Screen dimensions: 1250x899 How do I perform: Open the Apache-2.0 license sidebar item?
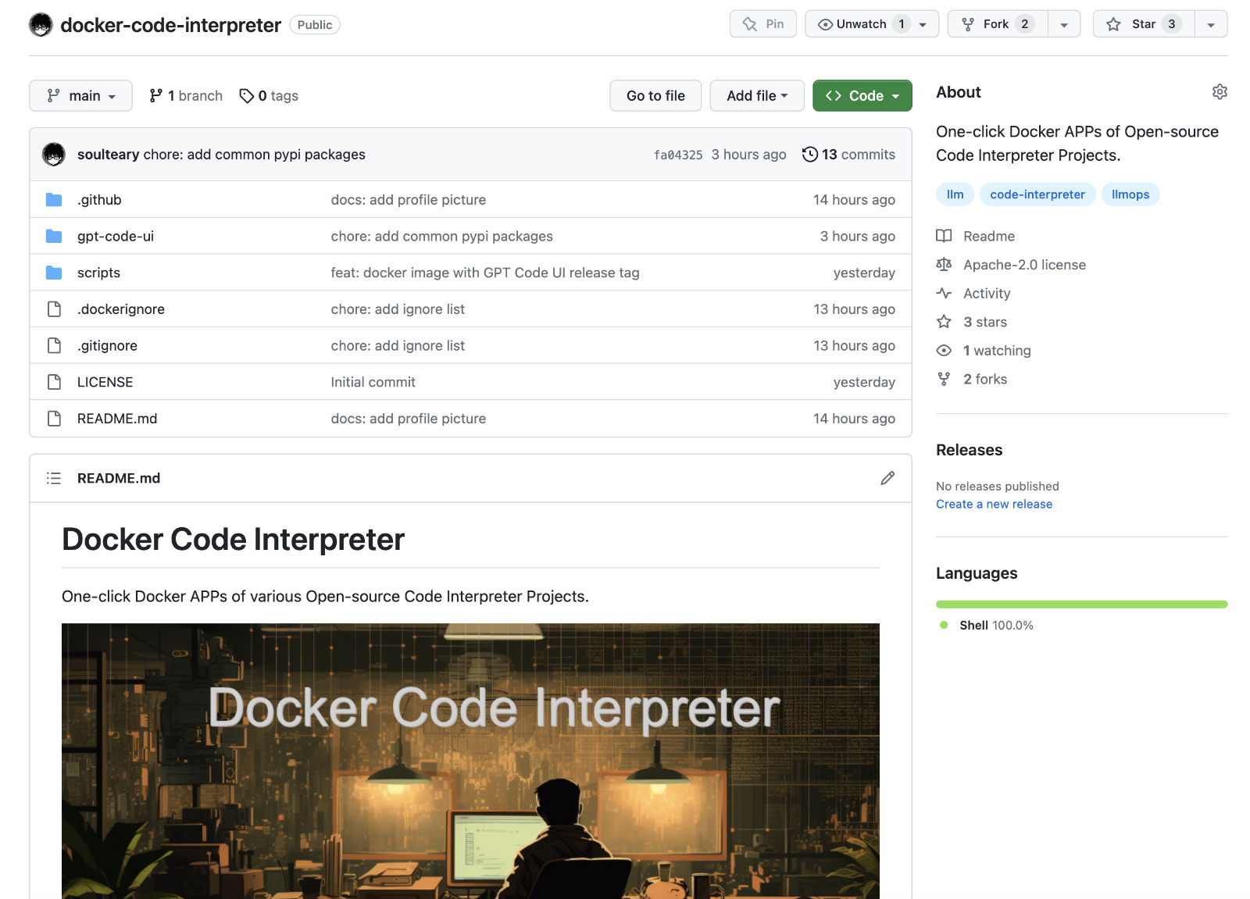(x=1011, y=265)
